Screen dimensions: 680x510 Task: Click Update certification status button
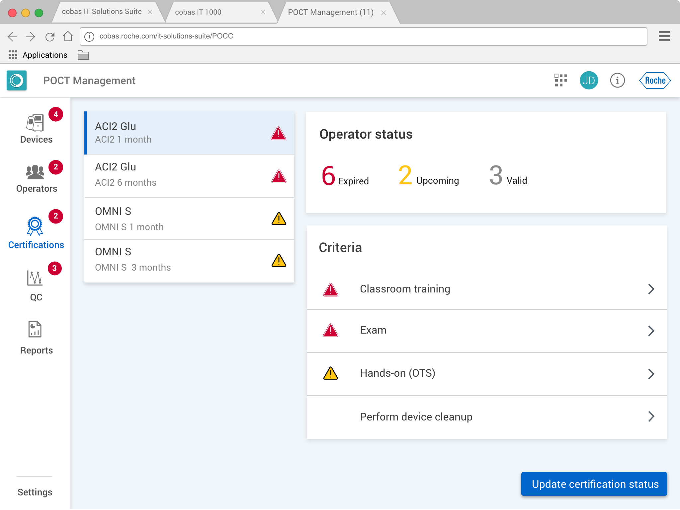(594, 484)
